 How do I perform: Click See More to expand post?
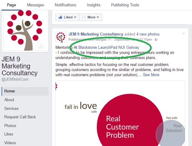[151, 75]
